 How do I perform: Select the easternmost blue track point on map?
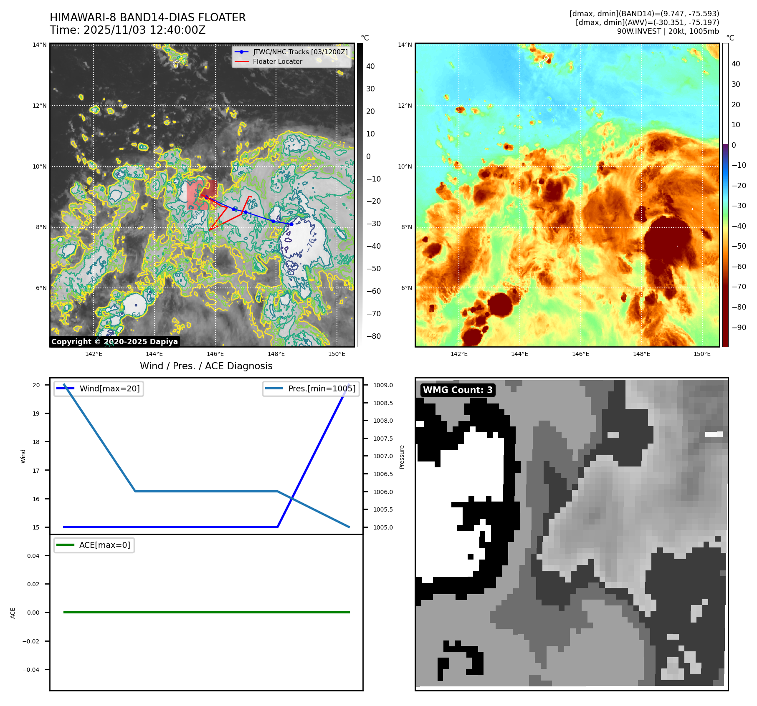[x=291, y=224]
